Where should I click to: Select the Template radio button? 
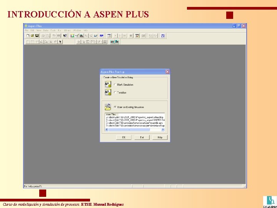coord(115,92)
